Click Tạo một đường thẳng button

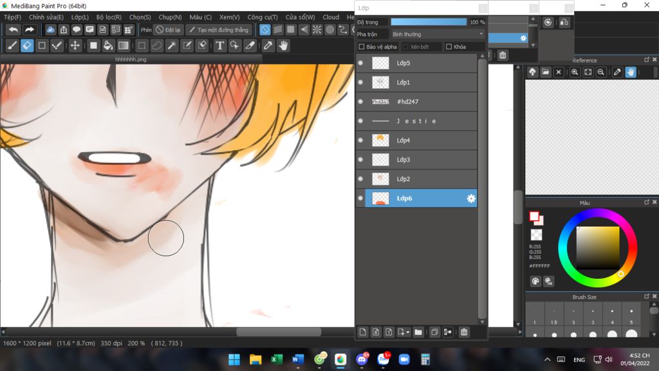[x=219, y=30]
